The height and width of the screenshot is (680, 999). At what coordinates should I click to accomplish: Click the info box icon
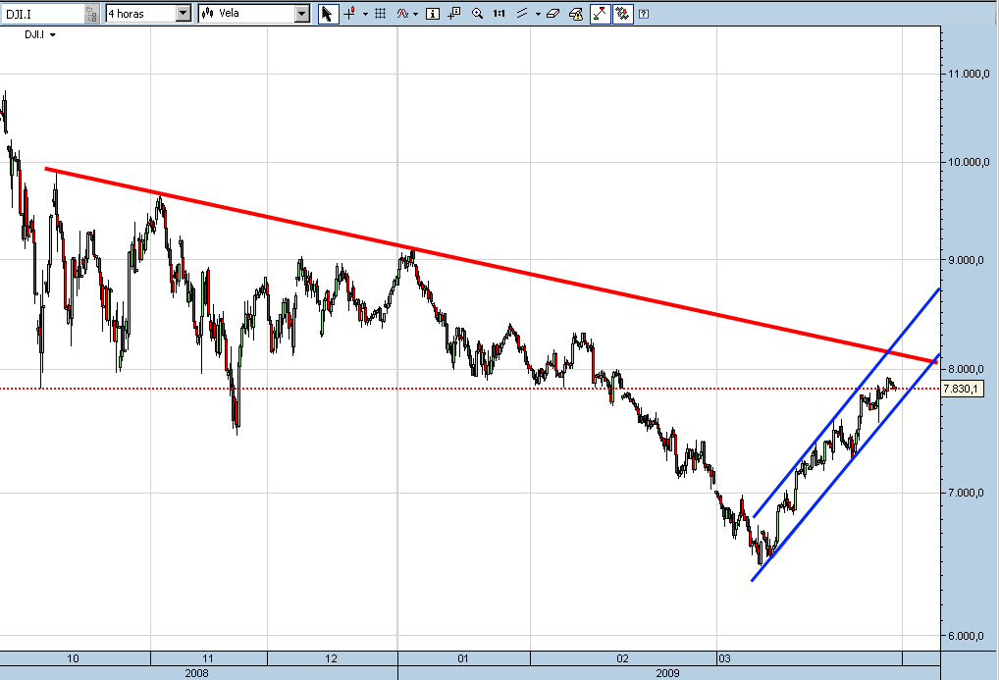433,14
